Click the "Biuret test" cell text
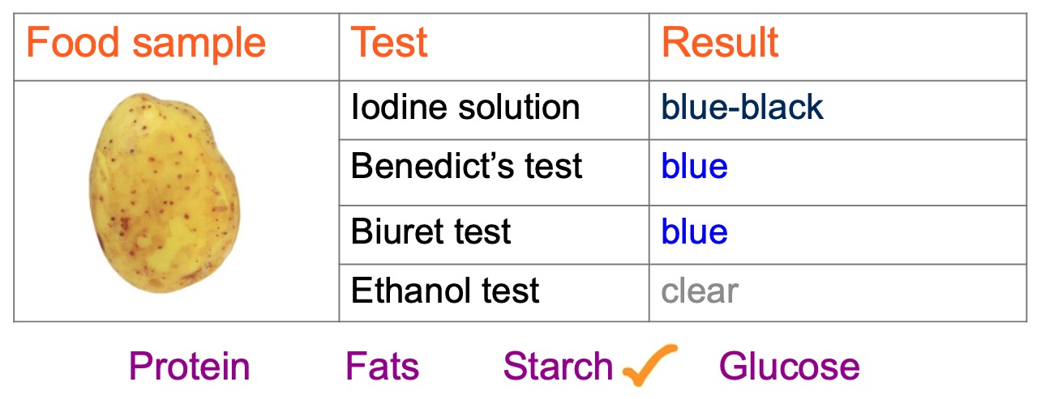 pos(431,232)
